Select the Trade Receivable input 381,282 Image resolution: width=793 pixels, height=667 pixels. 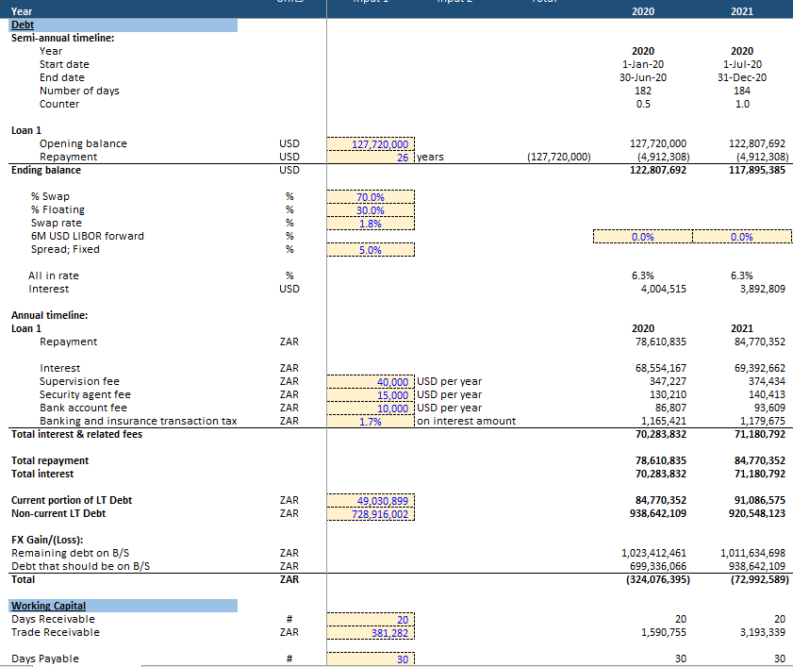(371, 633)
